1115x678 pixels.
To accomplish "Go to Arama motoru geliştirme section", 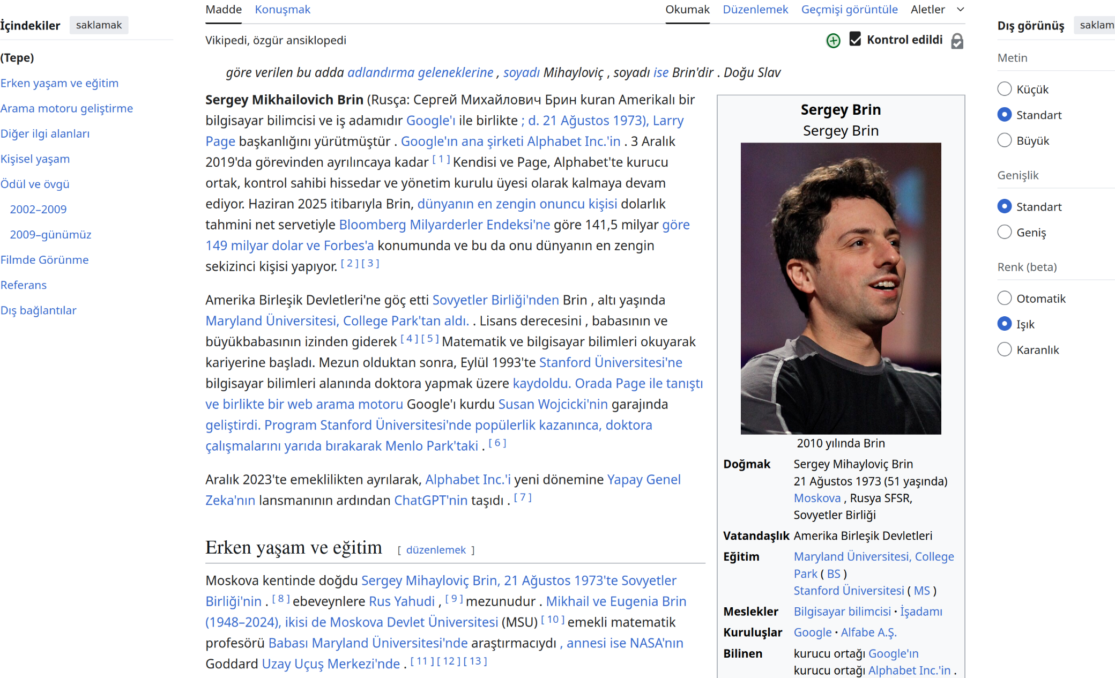I will (66, 108).
